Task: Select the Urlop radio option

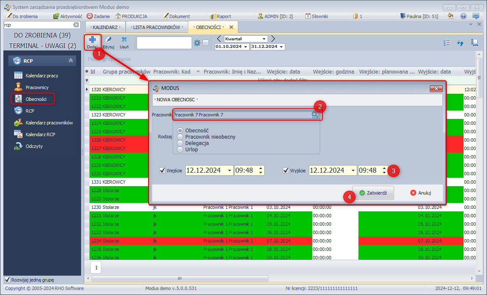Action: click(x=180, y=149)
